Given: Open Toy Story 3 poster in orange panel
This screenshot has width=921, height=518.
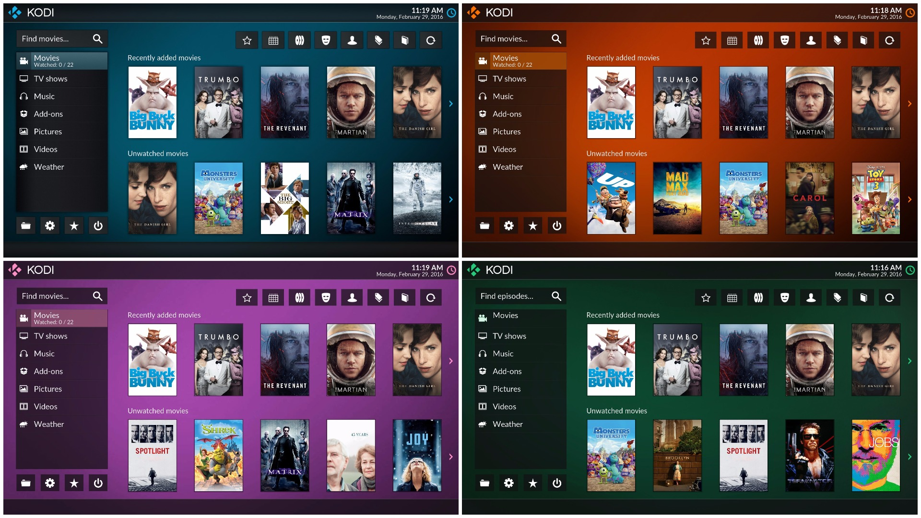Looking at the screenshot, I should click(x=876, y=198).
